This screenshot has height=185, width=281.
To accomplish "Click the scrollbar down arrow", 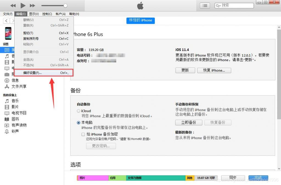I will point(279,168).
